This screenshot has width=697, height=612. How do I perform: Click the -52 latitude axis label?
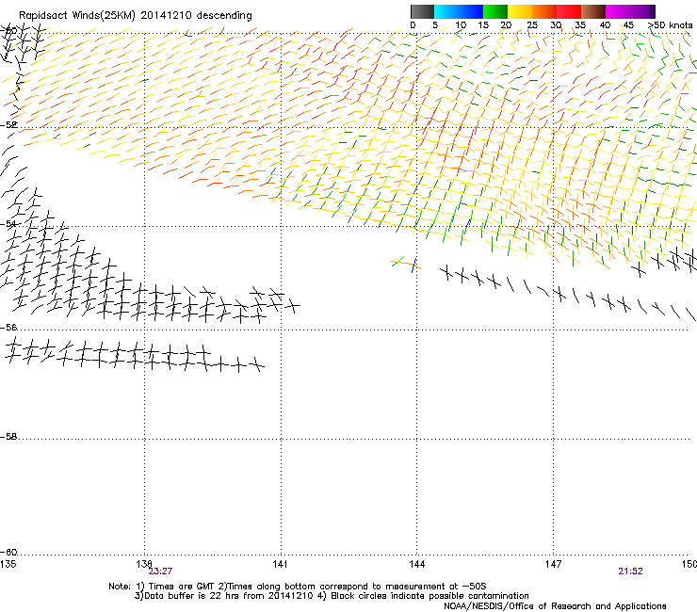pyautogui.click(x=8, y=125)
